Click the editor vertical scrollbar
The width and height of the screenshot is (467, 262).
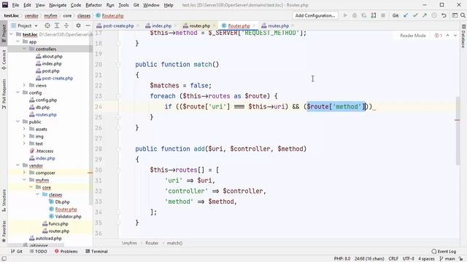(x=458, y=131)
